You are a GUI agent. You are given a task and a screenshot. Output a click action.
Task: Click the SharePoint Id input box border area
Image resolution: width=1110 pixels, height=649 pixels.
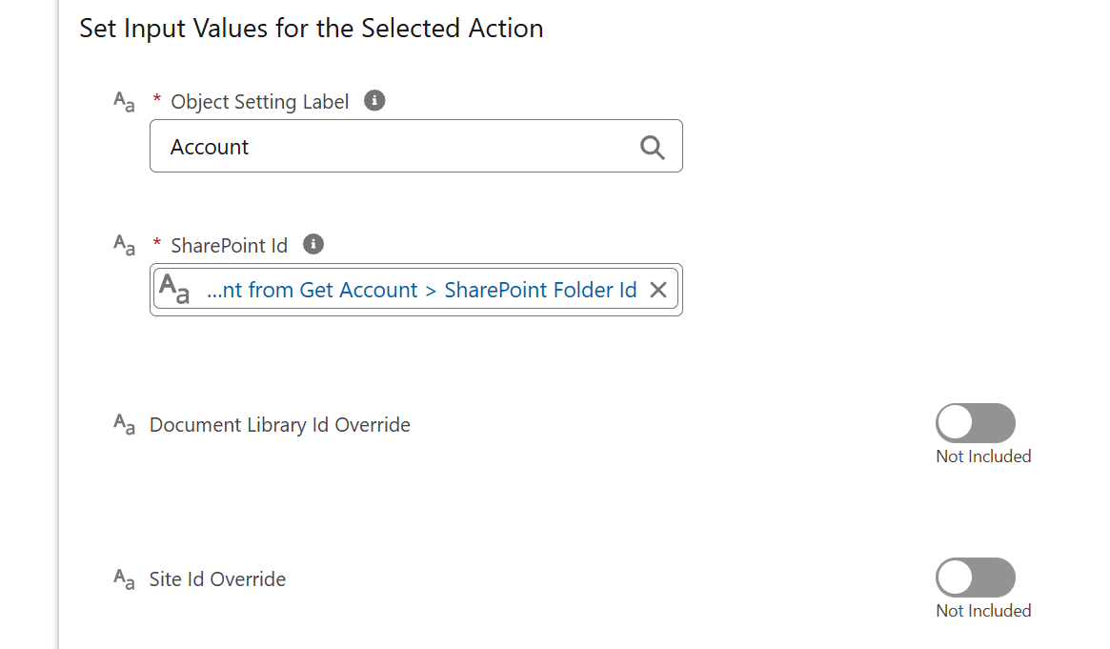[416, 290]
